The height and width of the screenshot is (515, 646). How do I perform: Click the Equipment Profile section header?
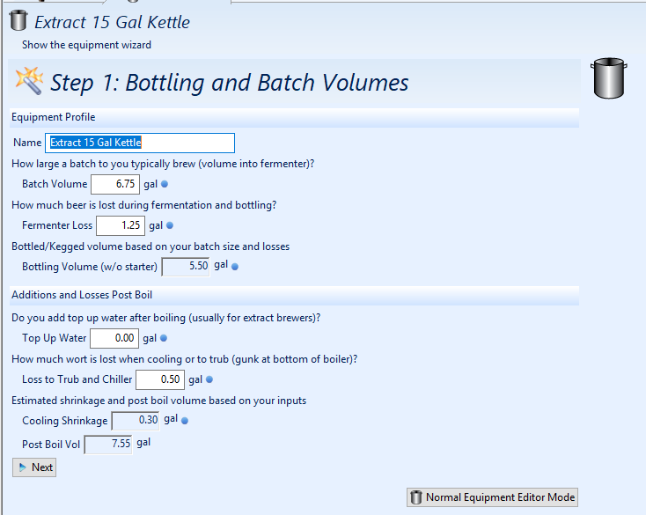(x=294, y=117)
